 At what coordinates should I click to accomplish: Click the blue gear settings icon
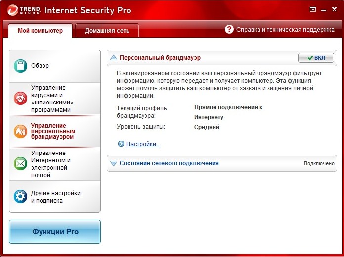(x=20, y=197)
